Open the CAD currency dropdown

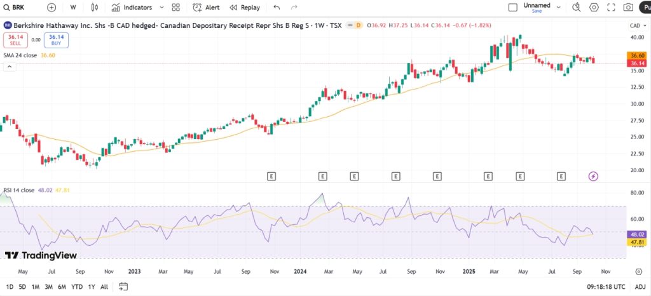(636, 25)
